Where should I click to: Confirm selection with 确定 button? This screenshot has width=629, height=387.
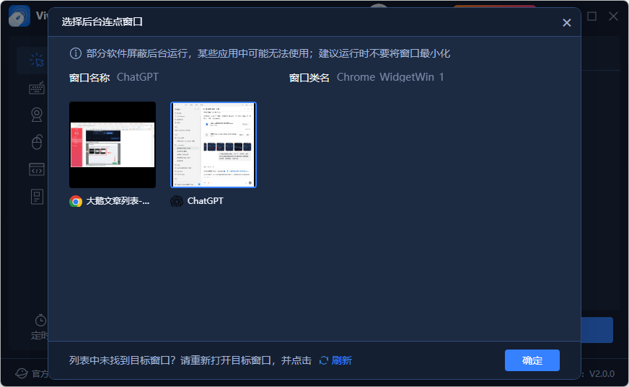coord(532,360)
